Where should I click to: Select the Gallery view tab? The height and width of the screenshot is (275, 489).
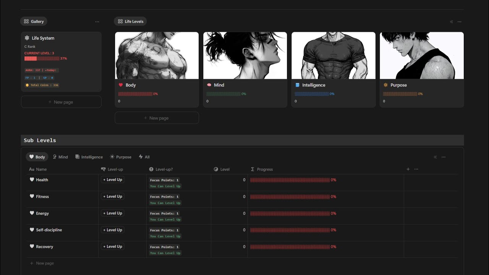point(34,21)
